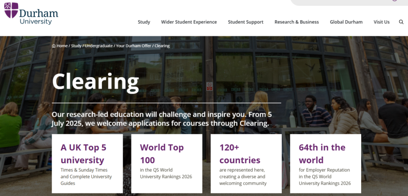Select the 'World Top 100' card heading
The image size is (408, 196).
[x=162, y=154]
